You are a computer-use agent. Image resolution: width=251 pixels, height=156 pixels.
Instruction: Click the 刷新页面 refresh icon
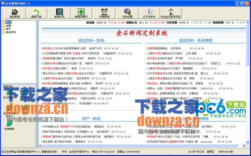click(36, 12)
